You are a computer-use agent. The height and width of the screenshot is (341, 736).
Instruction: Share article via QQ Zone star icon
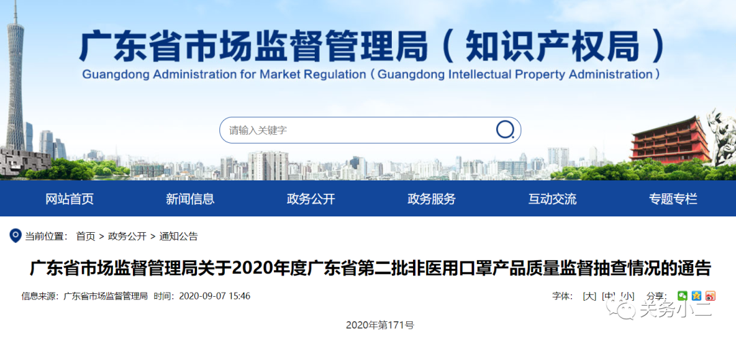tap(696, 296)
